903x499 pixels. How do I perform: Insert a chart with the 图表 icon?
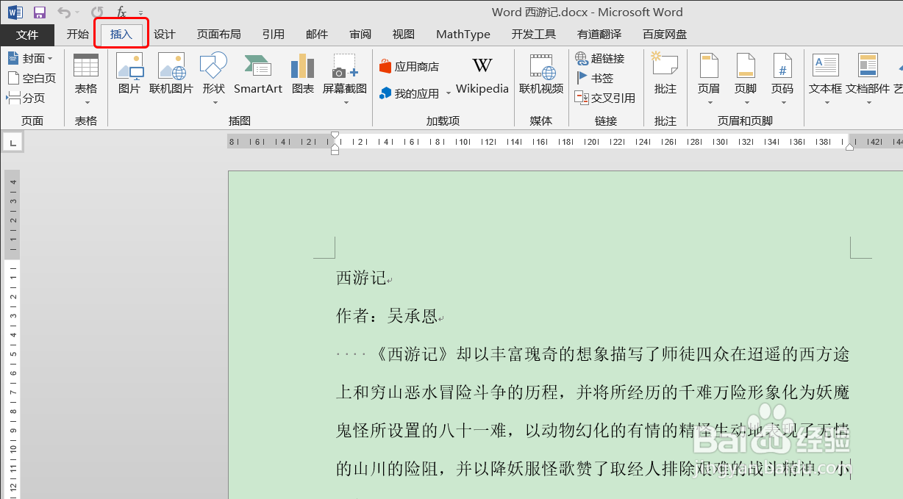(301, 73)
